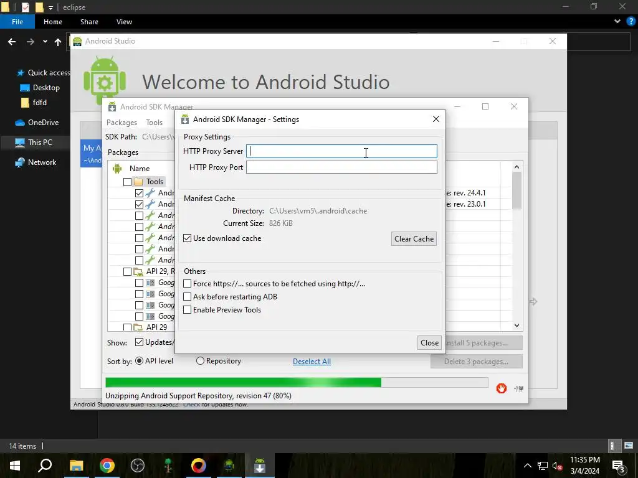Viewport: 638px width, 478px height.
Task: Click the HTTP Proxy Port field
Action: pos(341,167)
